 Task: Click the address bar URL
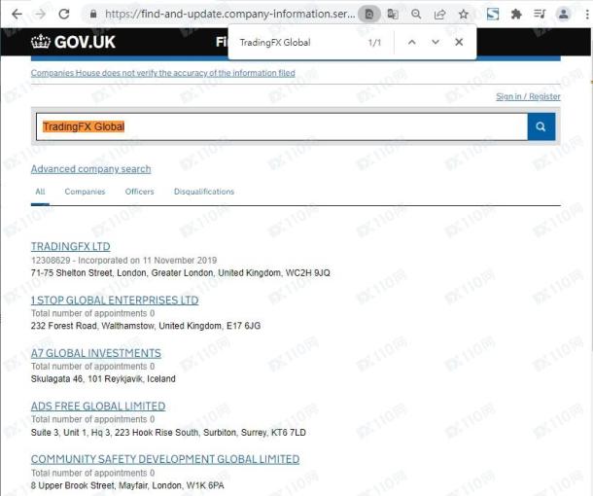point(230,15)
